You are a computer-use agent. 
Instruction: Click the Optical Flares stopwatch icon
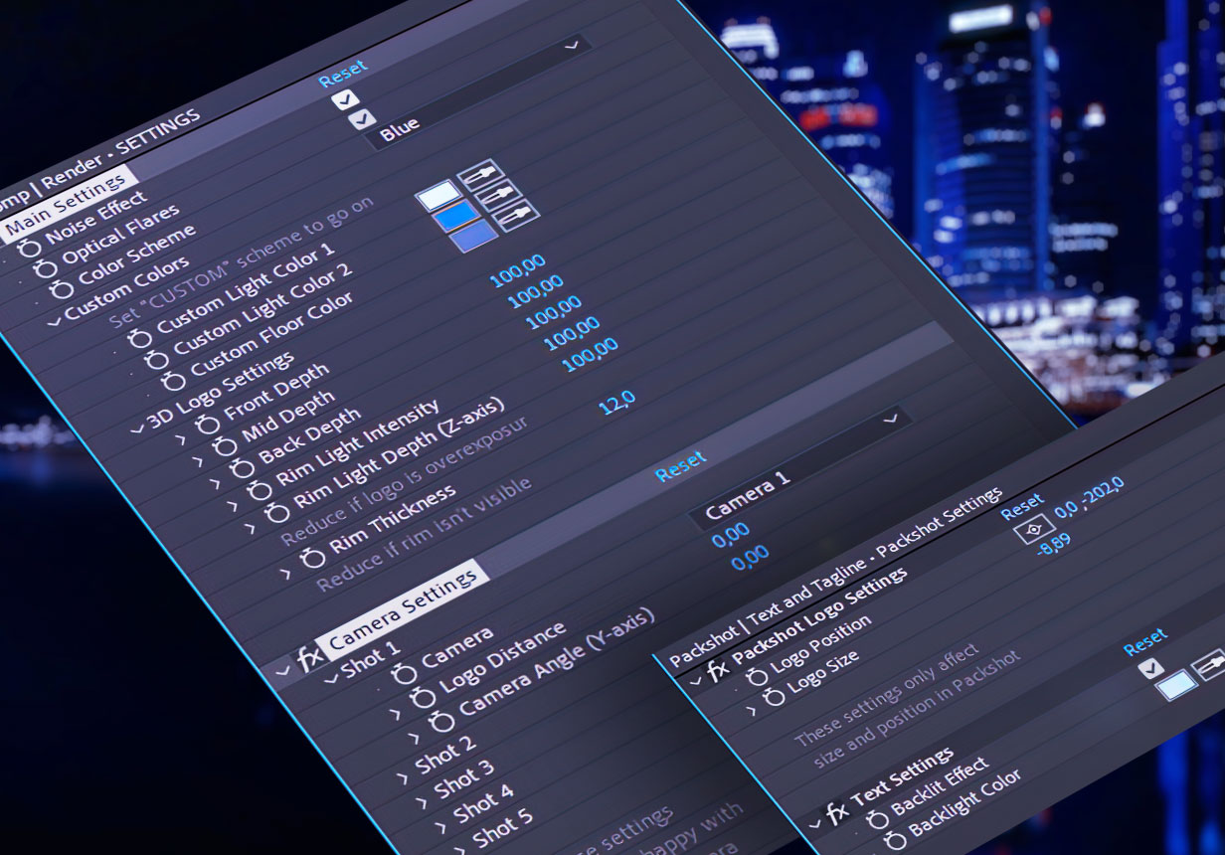point(46,267)
